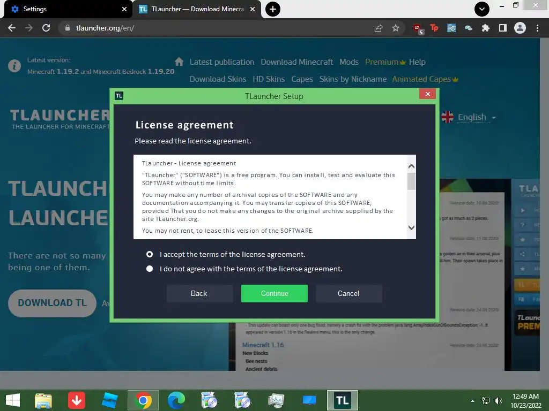Viewport: 549px width, 411px height.
Task: Open Download Skins page
Action: pos(218,79)
